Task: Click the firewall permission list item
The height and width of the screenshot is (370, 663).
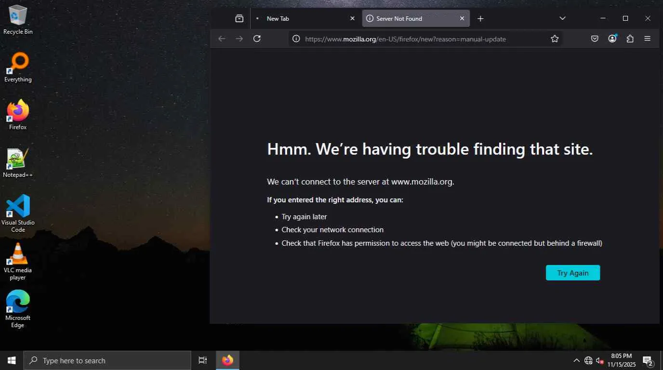Action: 442,243
